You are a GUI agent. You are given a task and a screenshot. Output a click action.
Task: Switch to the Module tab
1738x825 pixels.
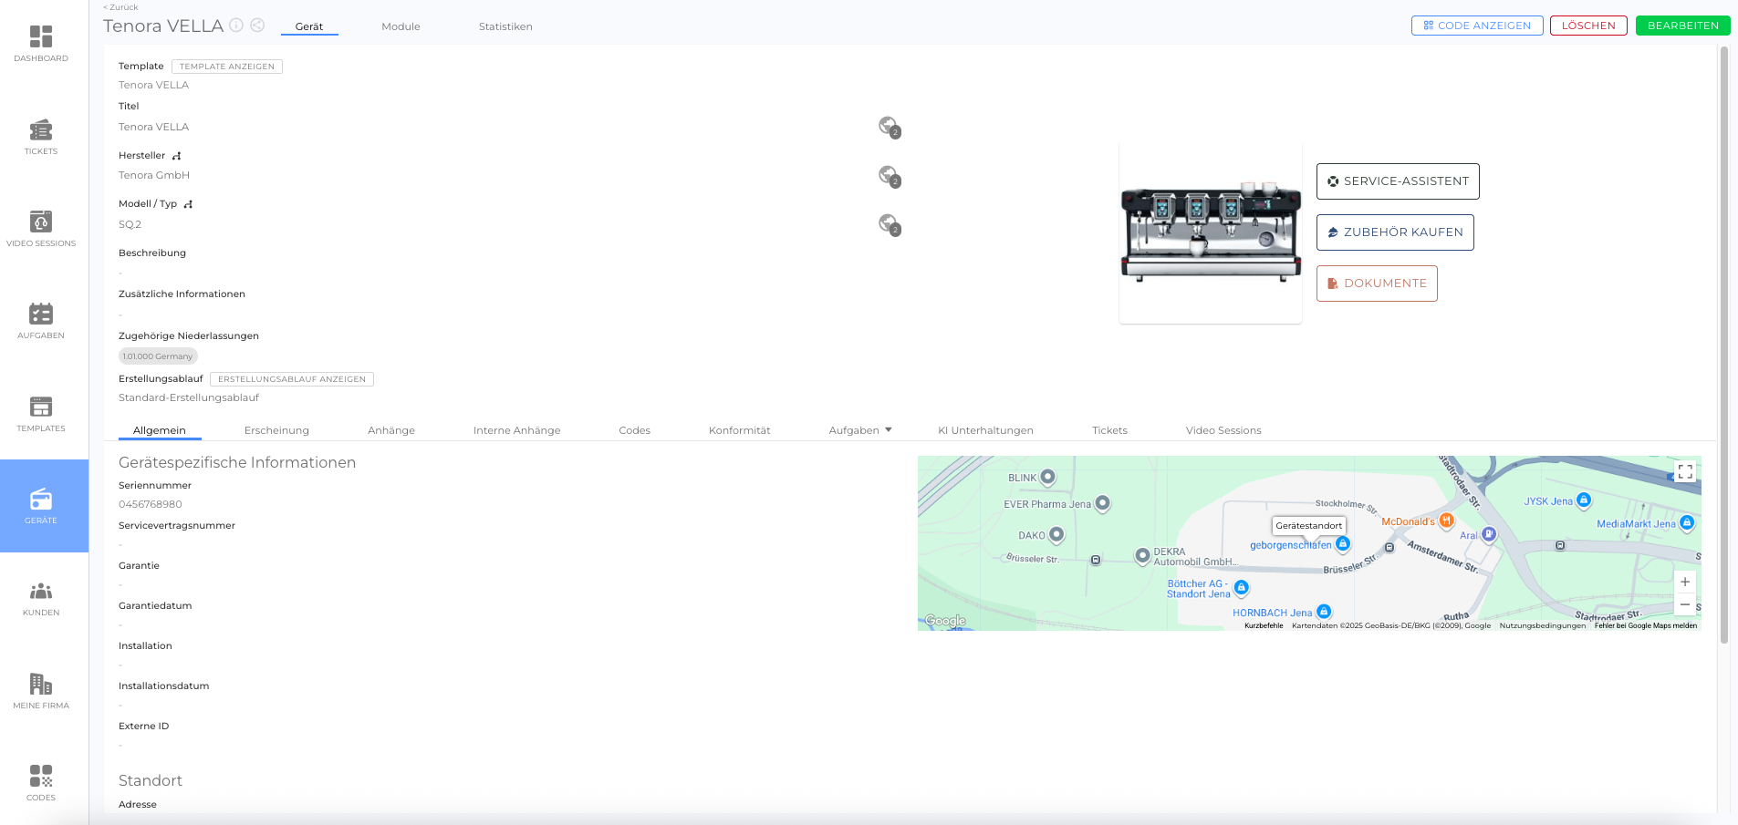(x=401, y=26)
